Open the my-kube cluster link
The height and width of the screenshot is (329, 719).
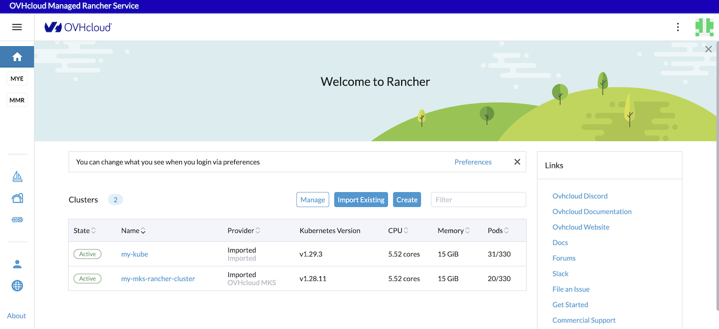point(134,254)
